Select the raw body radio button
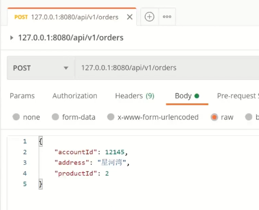 point(214,117)
